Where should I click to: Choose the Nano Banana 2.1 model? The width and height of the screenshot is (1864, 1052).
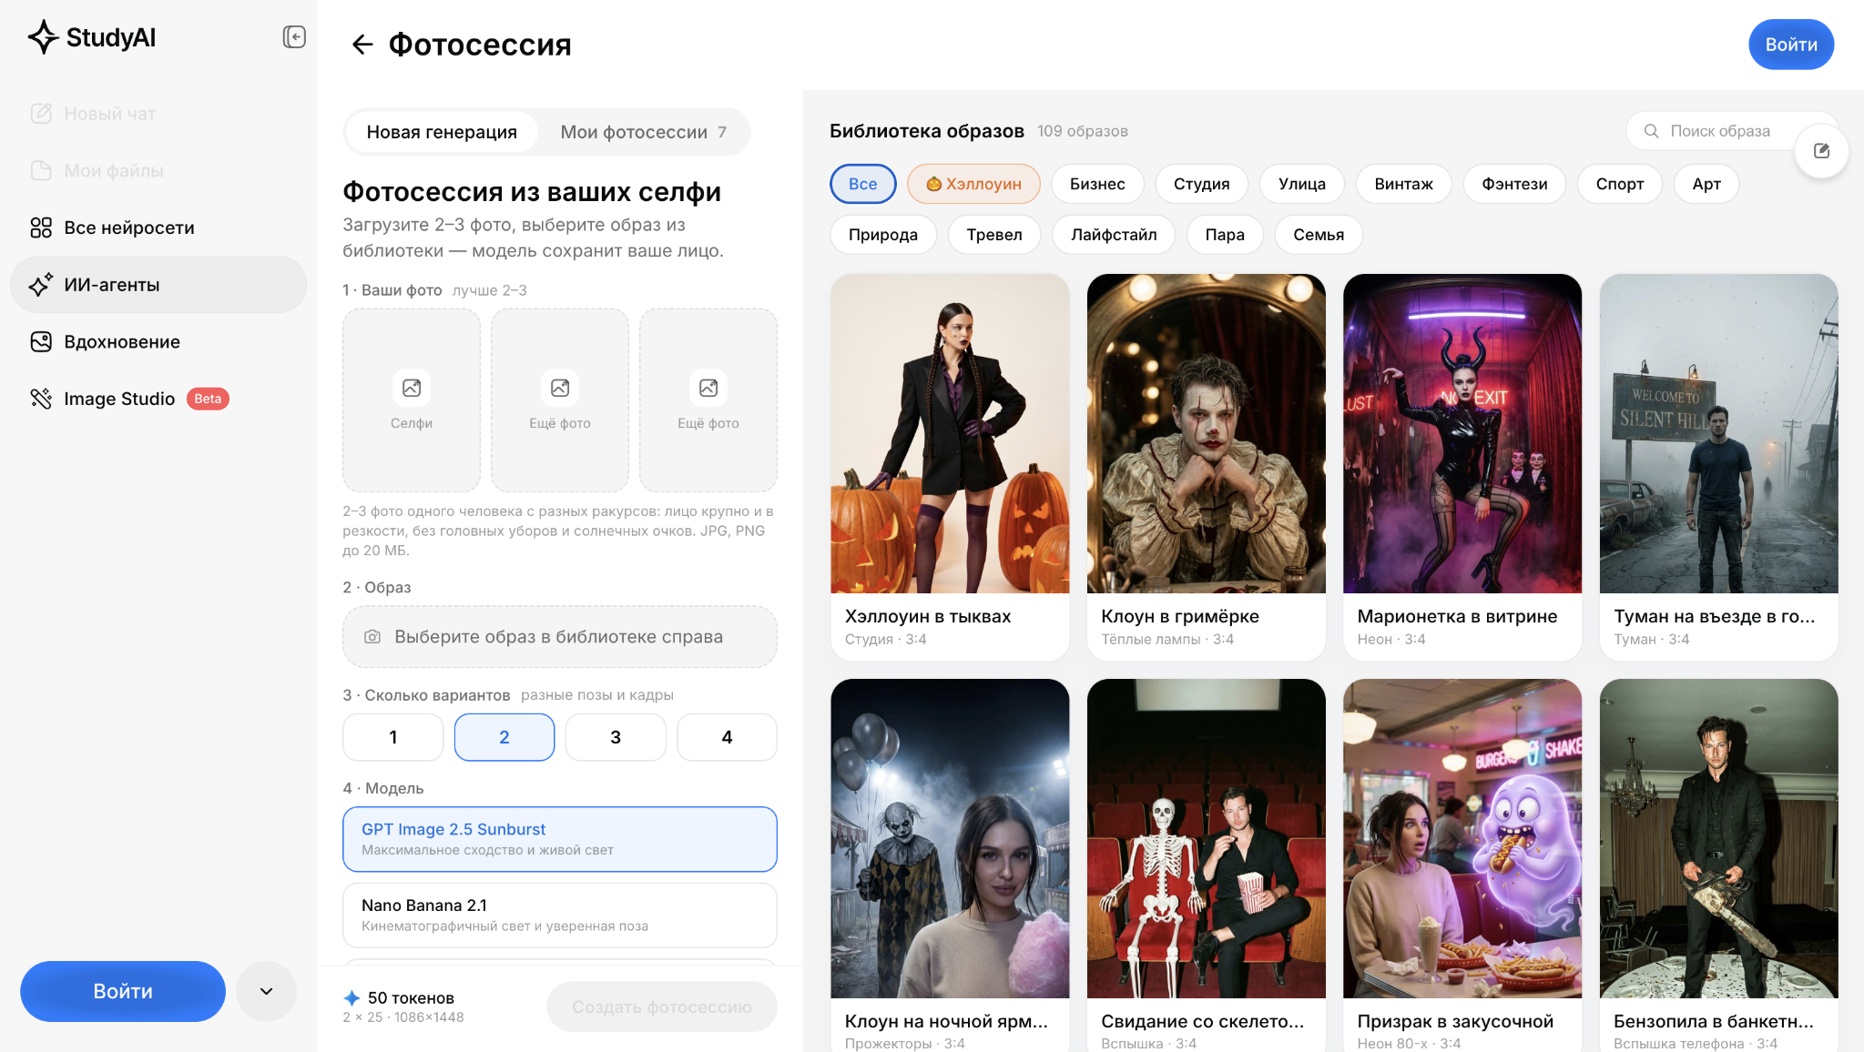click(560, 915)
